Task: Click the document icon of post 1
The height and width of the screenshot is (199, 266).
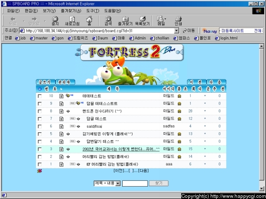Action: pos(62,164)
